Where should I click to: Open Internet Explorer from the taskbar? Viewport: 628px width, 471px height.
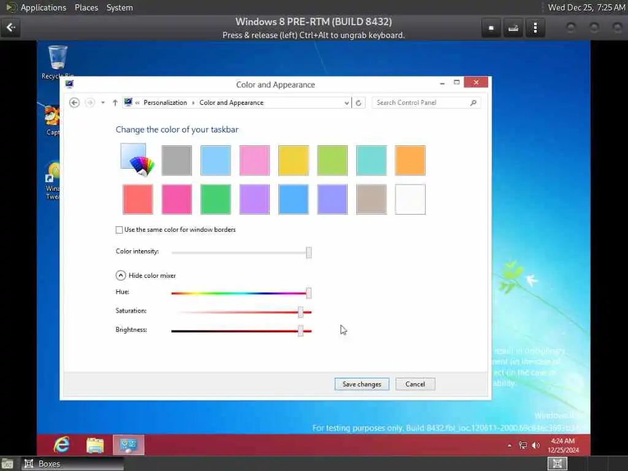(62, 445)
